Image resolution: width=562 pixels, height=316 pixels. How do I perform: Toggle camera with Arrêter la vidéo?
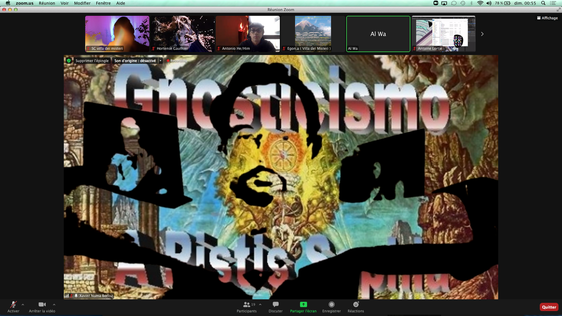(x=42, y=305)
